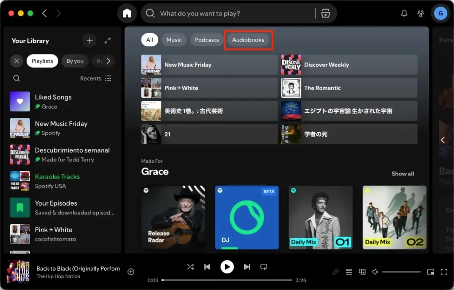This screenshot has height=290, width=454.
Task: Click the now playing R&B Club Hits cover
Action: click(18, 272)
